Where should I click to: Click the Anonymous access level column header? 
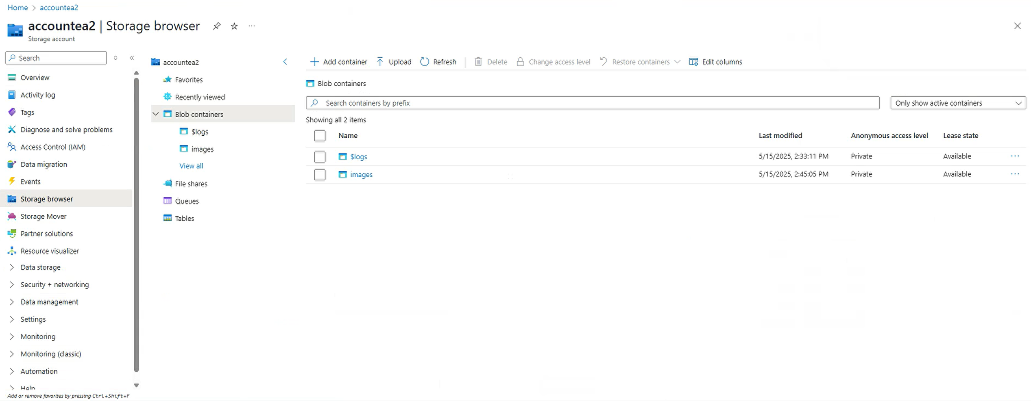(x=889, y=136)
